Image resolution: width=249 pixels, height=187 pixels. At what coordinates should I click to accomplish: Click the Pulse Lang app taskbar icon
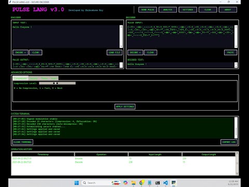point(173,183)
